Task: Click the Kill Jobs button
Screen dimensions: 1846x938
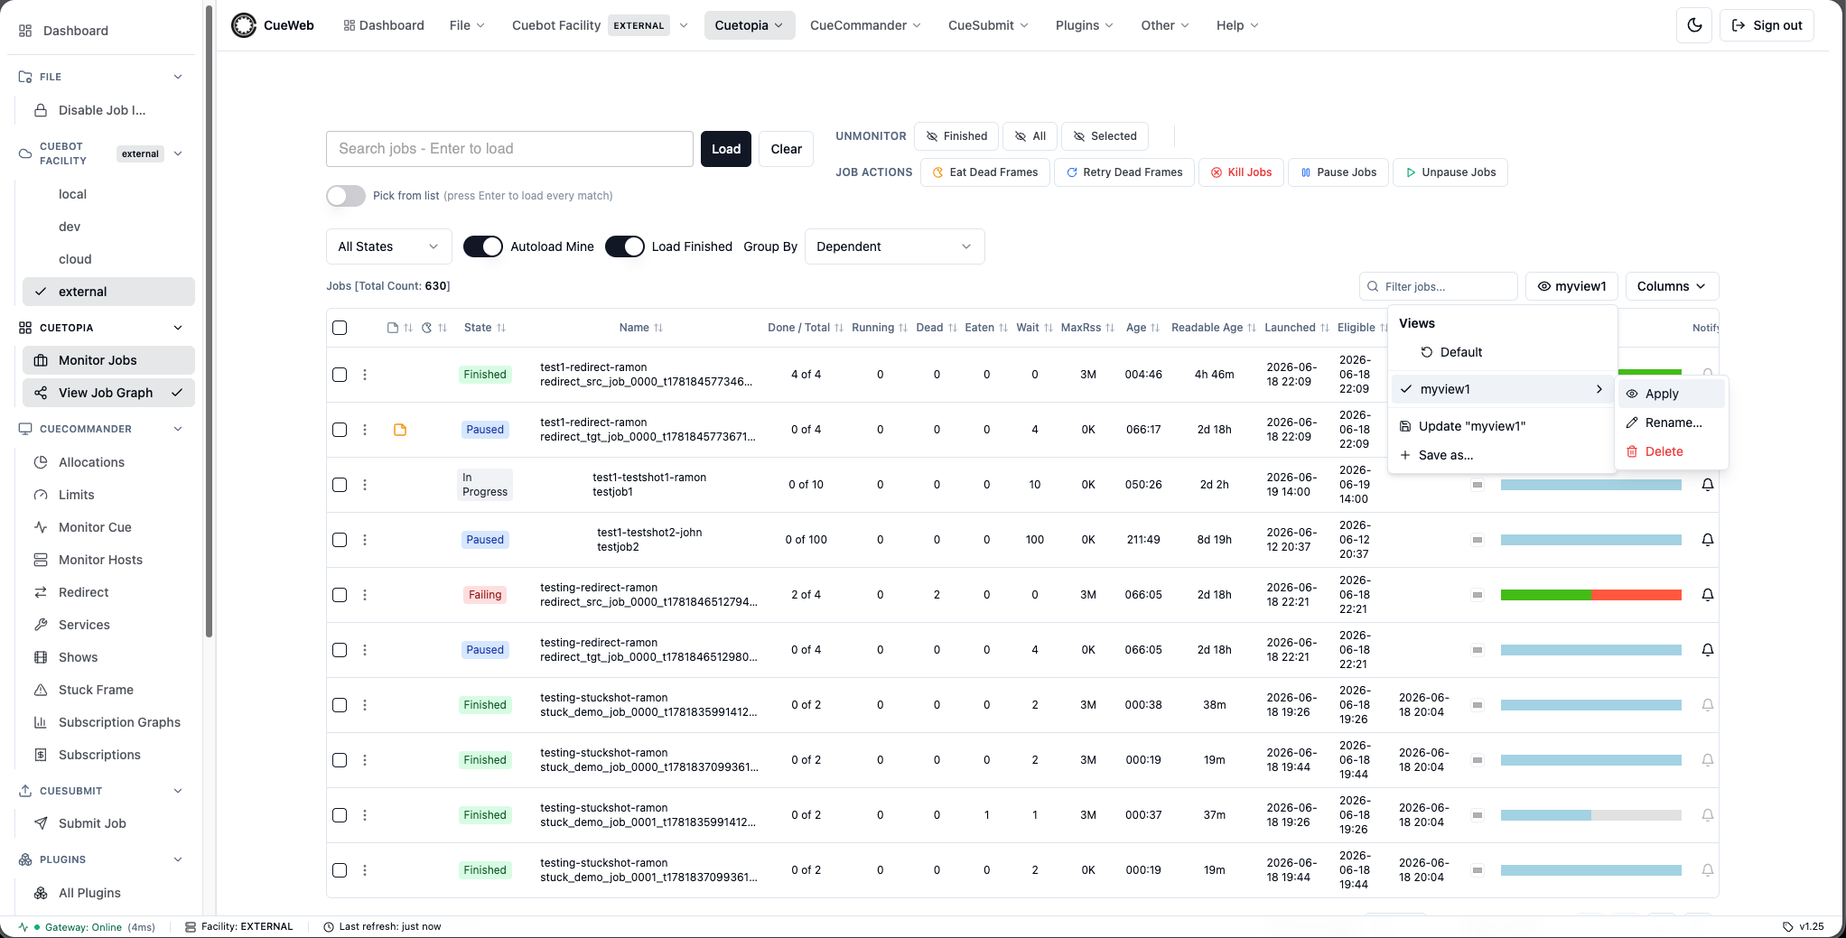Action: [x=1241, y=172]
